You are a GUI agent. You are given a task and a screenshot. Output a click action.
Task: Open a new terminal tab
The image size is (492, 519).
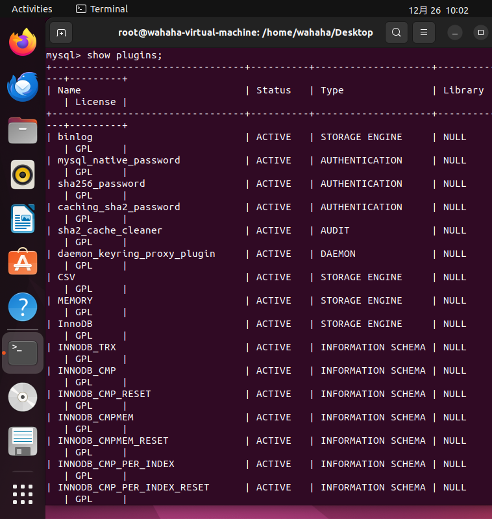(x=61, y=32)
